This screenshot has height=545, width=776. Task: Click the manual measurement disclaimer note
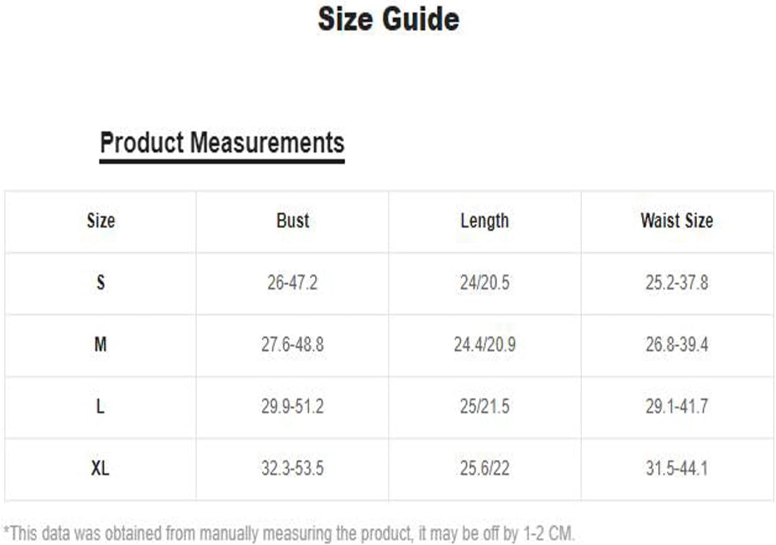tap(289, 533)
